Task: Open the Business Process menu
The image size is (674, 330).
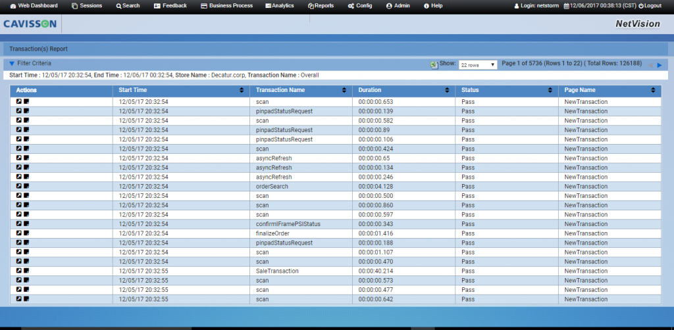Action: [x=226, y=5]
